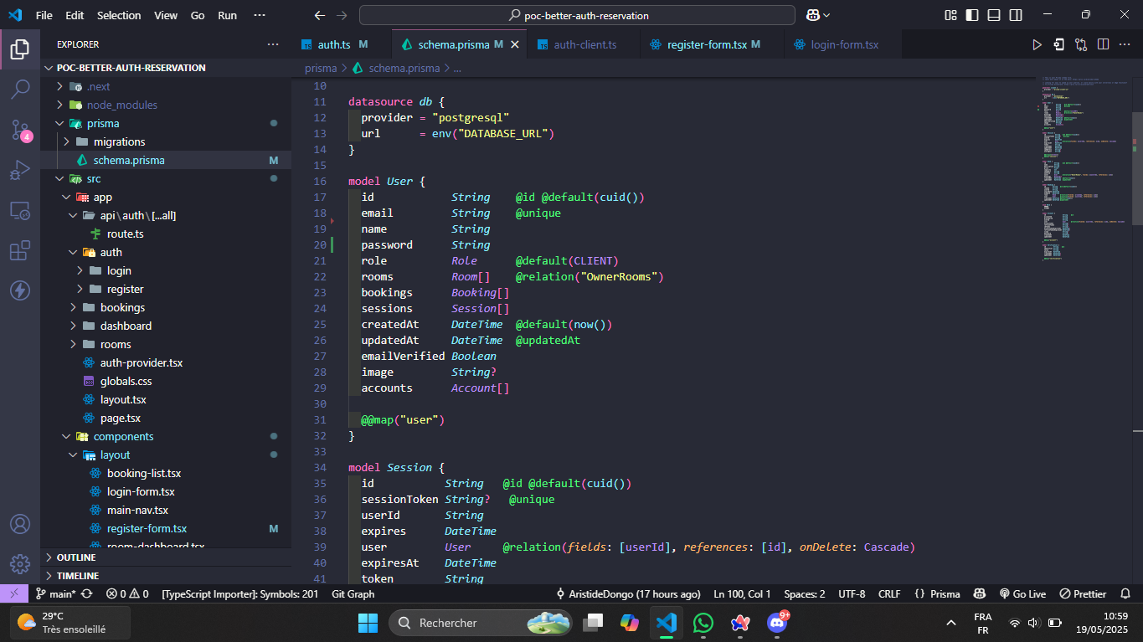The width and height of the screenshot is (1143, 642).
Task: Switch to the register-form.tsx tab
Action: pyautogui.click(x=706, y=44)
